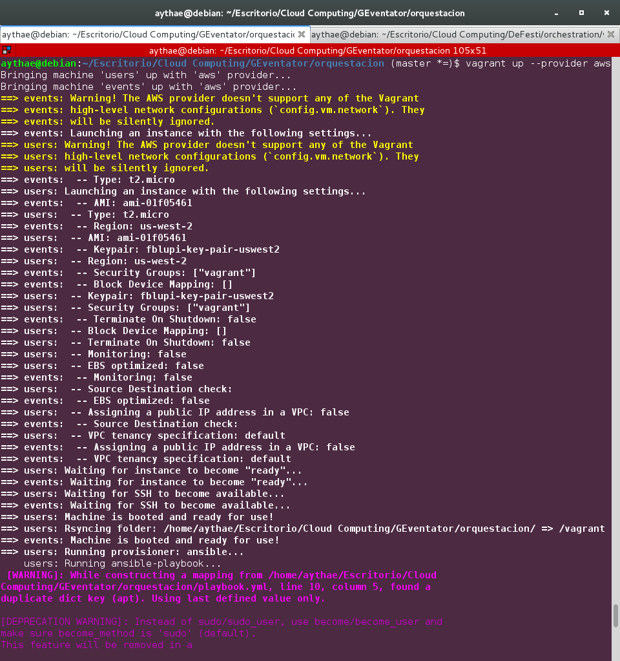Close the DeFesti orchestration tab
Image resolution: width=620 pixels, height=661 pixels.
pos(611,34)
